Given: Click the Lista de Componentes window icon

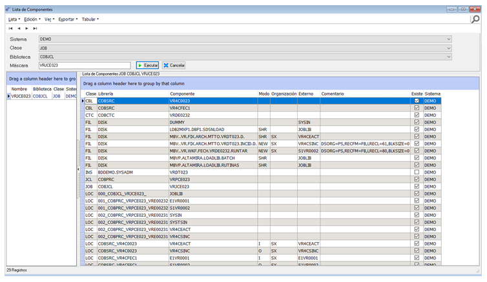Looking at the screenshot, I should coord(7,9).
